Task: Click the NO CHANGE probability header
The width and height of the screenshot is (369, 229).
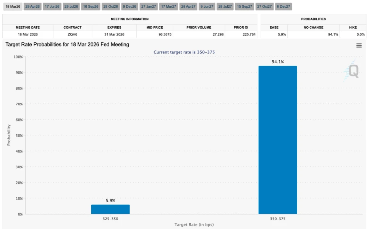Action: point(313,27)
